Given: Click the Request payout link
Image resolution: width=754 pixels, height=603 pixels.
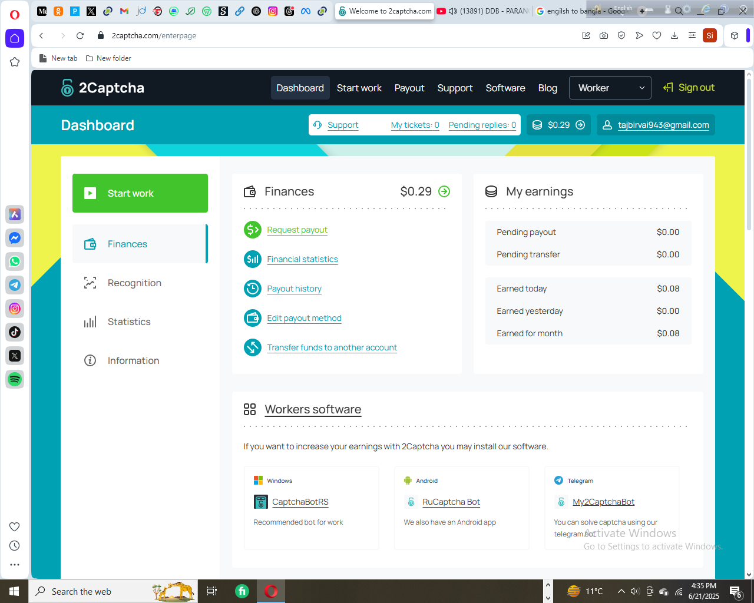Looking at the screenshot, I should [x=297, y=230].
